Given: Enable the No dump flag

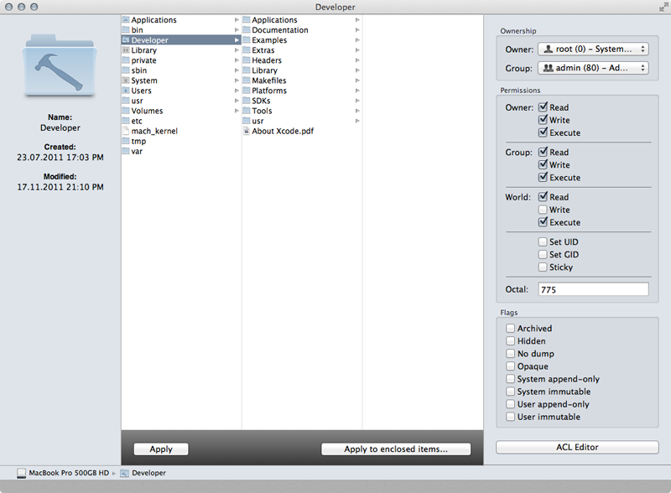Looking at the screenshot, I should (510, 354).
